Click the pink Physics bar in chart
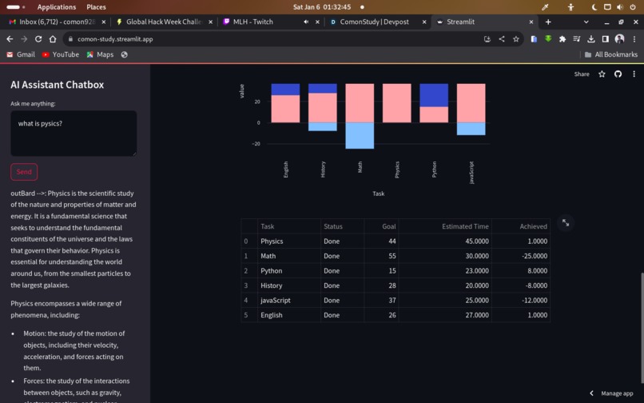Screen dimensions: 644x403 (396, 103)
